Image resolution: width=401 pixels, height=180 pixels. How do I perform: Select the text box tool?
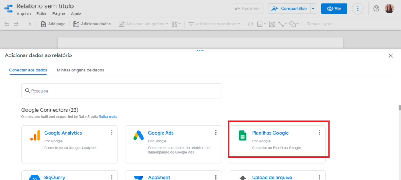coord(272,24)
